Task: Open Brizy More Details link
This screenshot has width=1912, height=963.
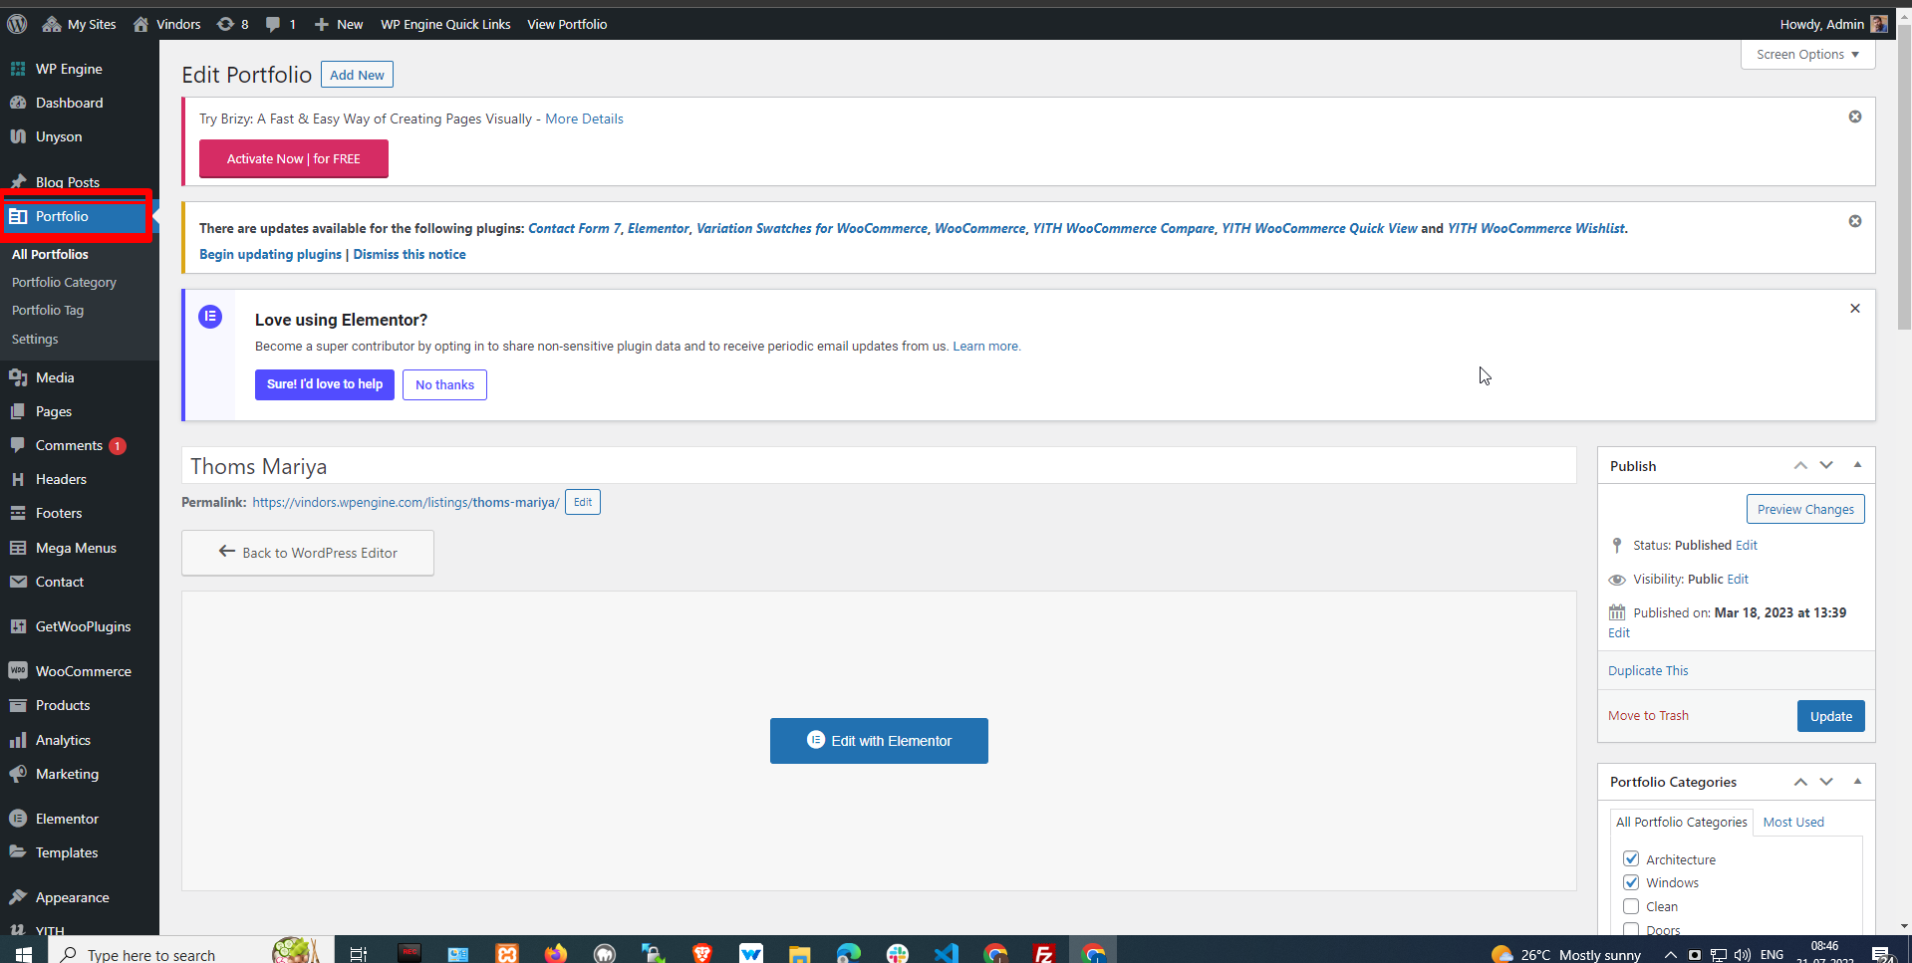Action: coord(584,119)
